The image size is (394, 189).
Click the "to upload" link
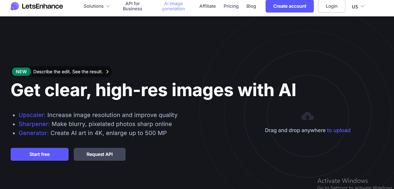(x=339, y=130)
